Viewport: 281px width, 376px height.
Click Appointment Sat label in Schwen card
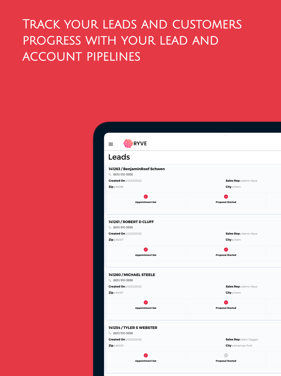[146, 202]
